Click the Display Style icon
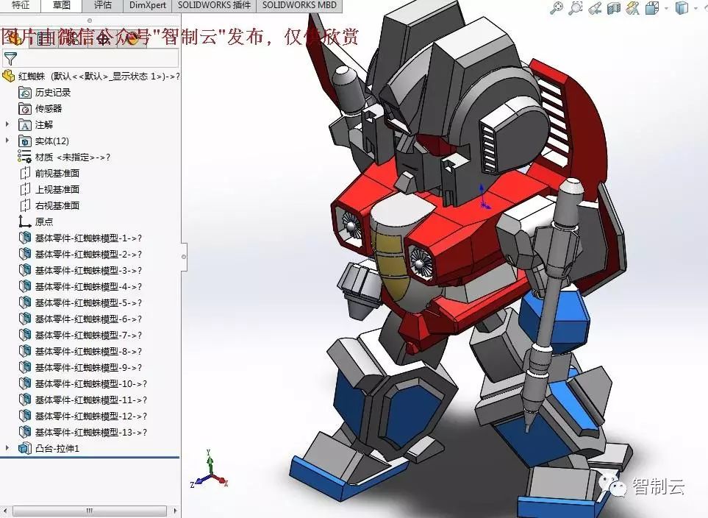The width and height of the screenshot is (708, 518). (x=682, y=7)
